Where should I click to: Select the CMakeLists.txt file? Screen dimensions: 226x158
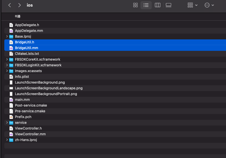pos(27,54)
